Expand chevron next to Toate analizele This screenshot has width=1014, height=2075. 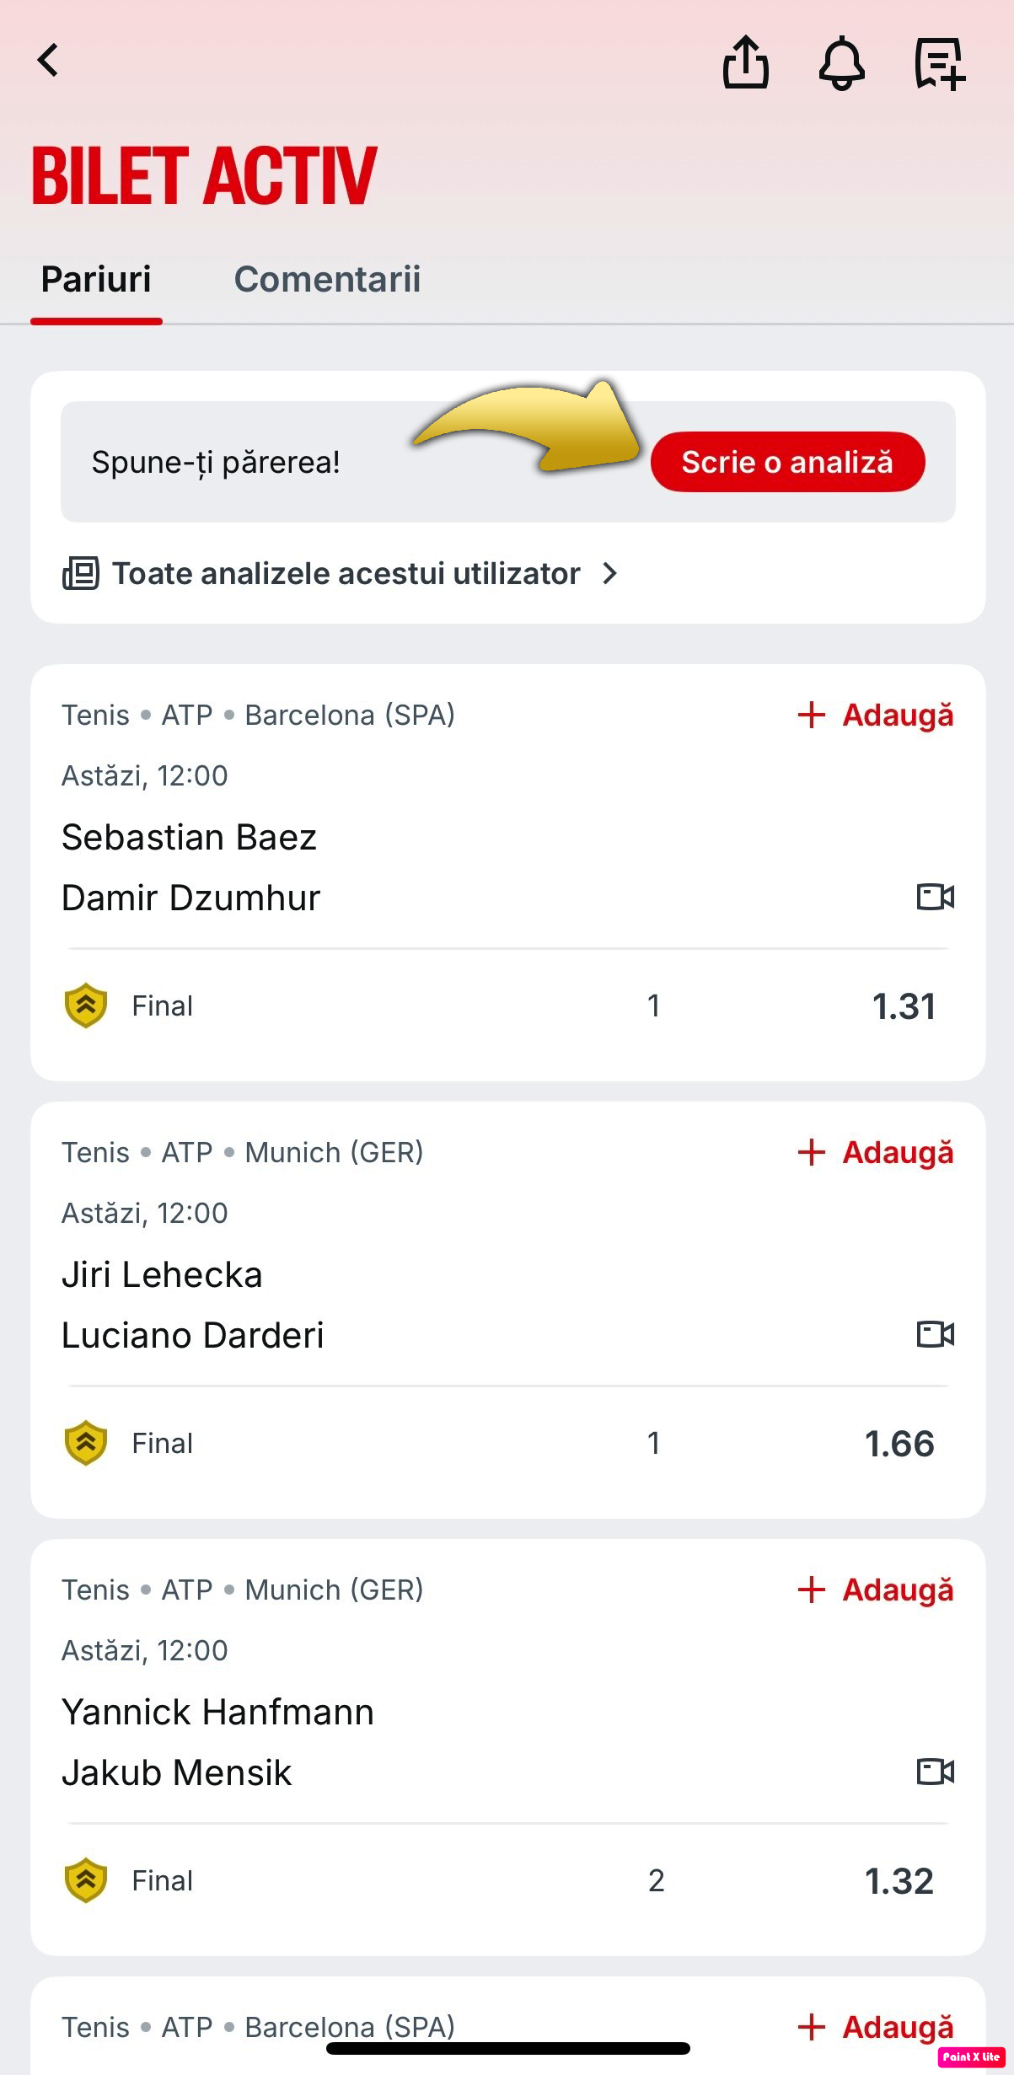[610, 573]
